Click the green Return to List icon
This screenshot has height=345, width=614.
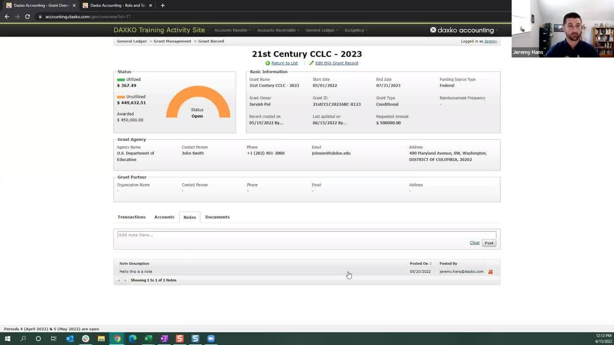pos(268,63)
